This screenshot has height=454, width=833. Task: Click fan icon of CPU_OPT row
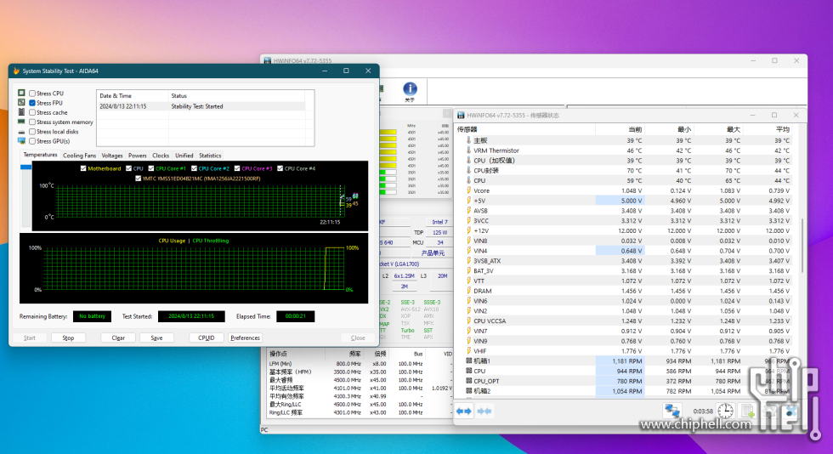click(468, 381)
